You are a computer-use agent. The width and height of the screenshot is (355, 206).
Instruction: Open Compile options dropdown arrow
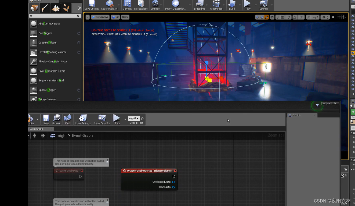38,119
